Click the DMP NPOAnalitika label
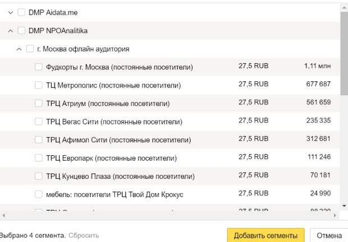The image size is (348, 242). pos(58,31)
